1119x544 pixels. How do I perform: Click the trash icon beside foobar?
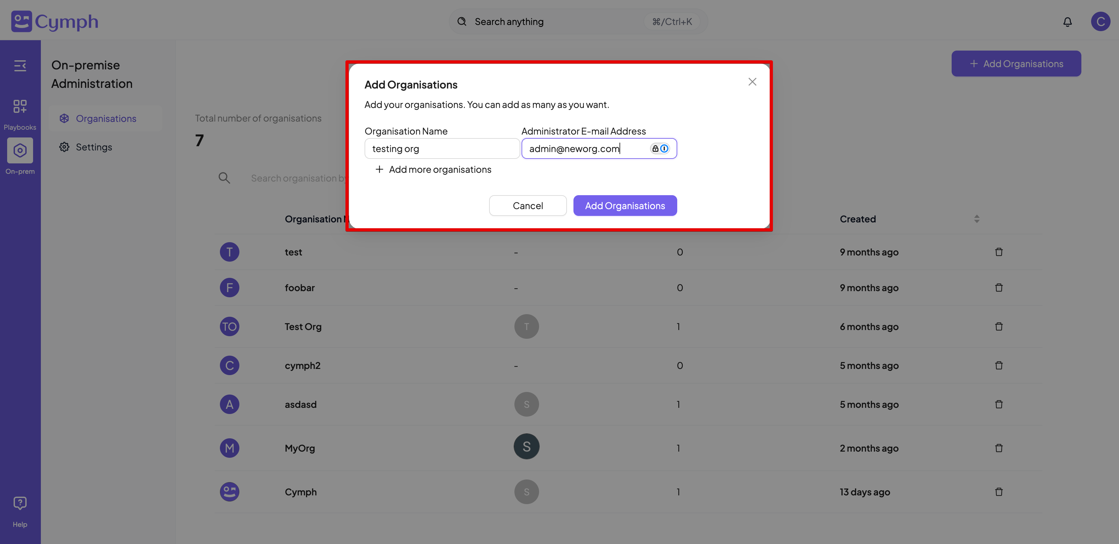(998, 288)
